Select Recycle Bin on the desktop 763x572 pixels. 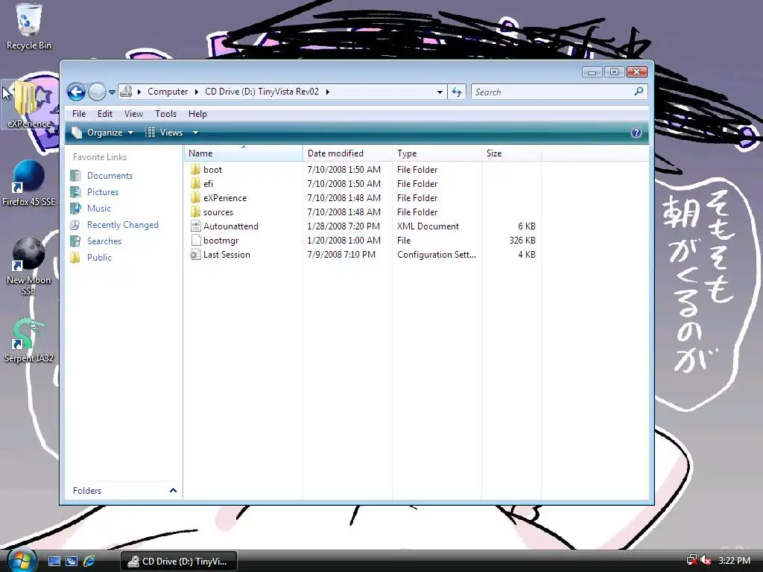pyautogui.click(x=29, y=27)
